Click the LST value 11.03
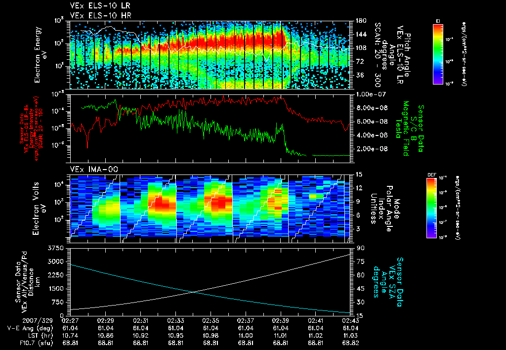Viewport: 506px width, 350px height. coord(351,336)
